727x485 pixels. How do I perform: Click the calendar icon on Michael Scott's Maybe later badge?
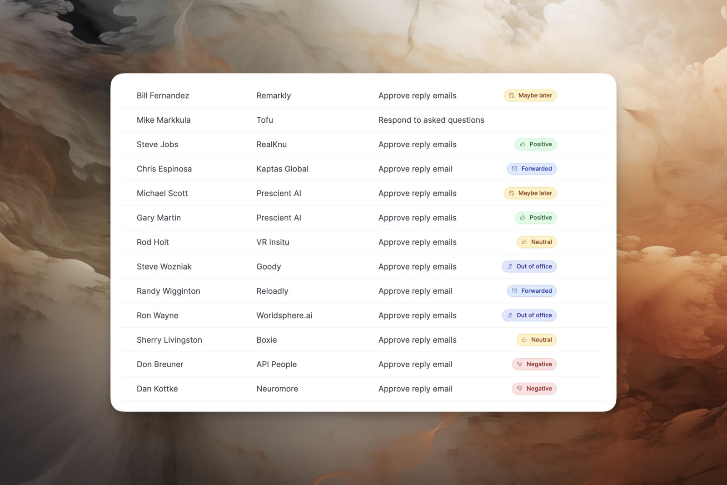click(x=512, y=193)
